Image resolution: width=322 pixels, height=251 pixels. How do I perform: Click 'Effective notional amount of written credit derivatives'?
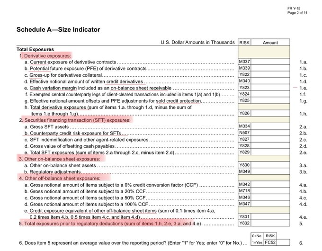coord(86,81)
